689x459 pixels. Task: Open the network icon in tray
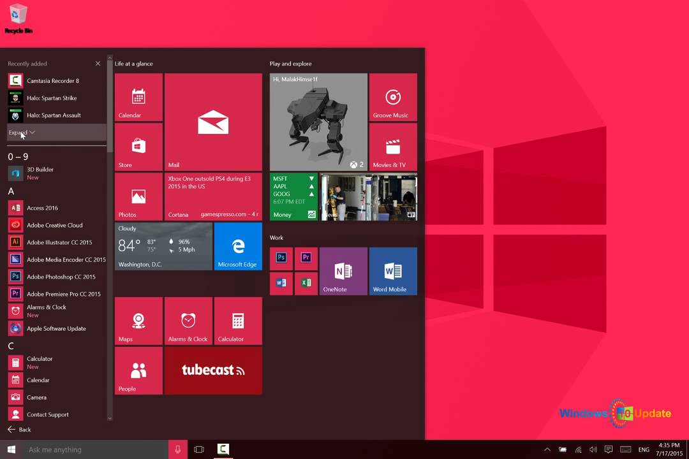click(578, 449)
